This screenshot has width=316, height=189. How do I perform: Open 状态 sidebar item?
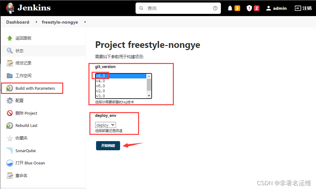pos(20,51)
